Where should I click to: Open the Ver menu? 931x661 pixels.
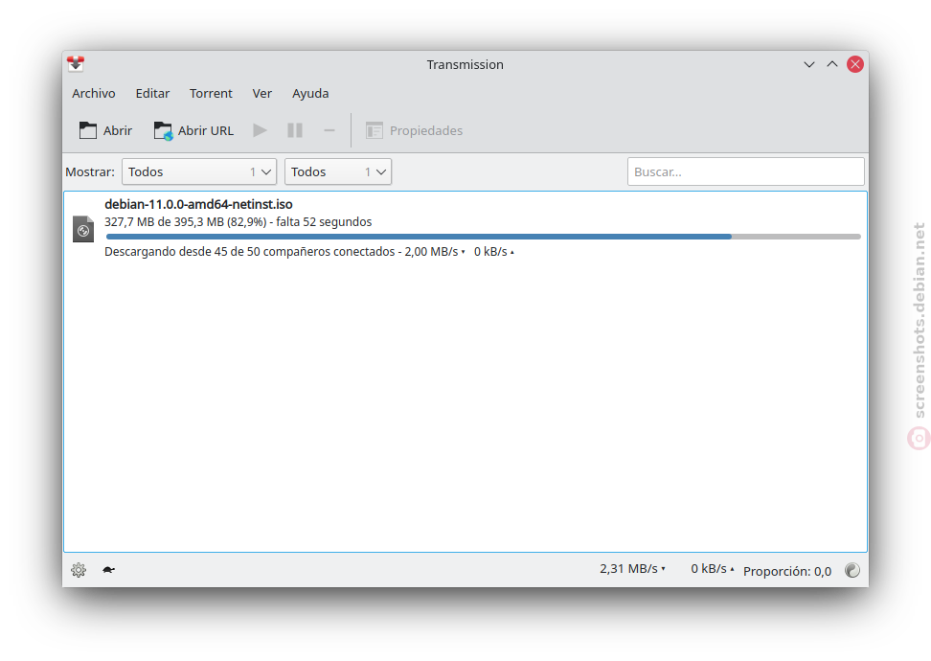[261, 93]
